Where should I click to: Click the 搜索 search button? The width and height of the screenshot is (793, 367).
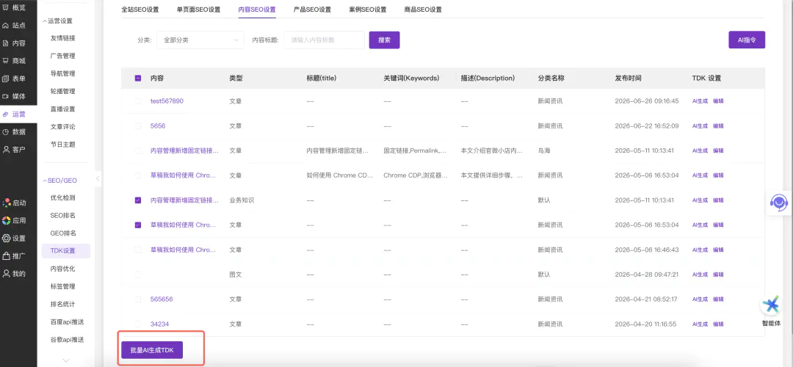pyautogui.click(x=384, y=40)
